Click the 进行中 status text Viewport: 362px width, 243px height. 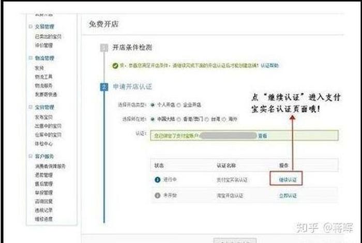pos(170,179)
